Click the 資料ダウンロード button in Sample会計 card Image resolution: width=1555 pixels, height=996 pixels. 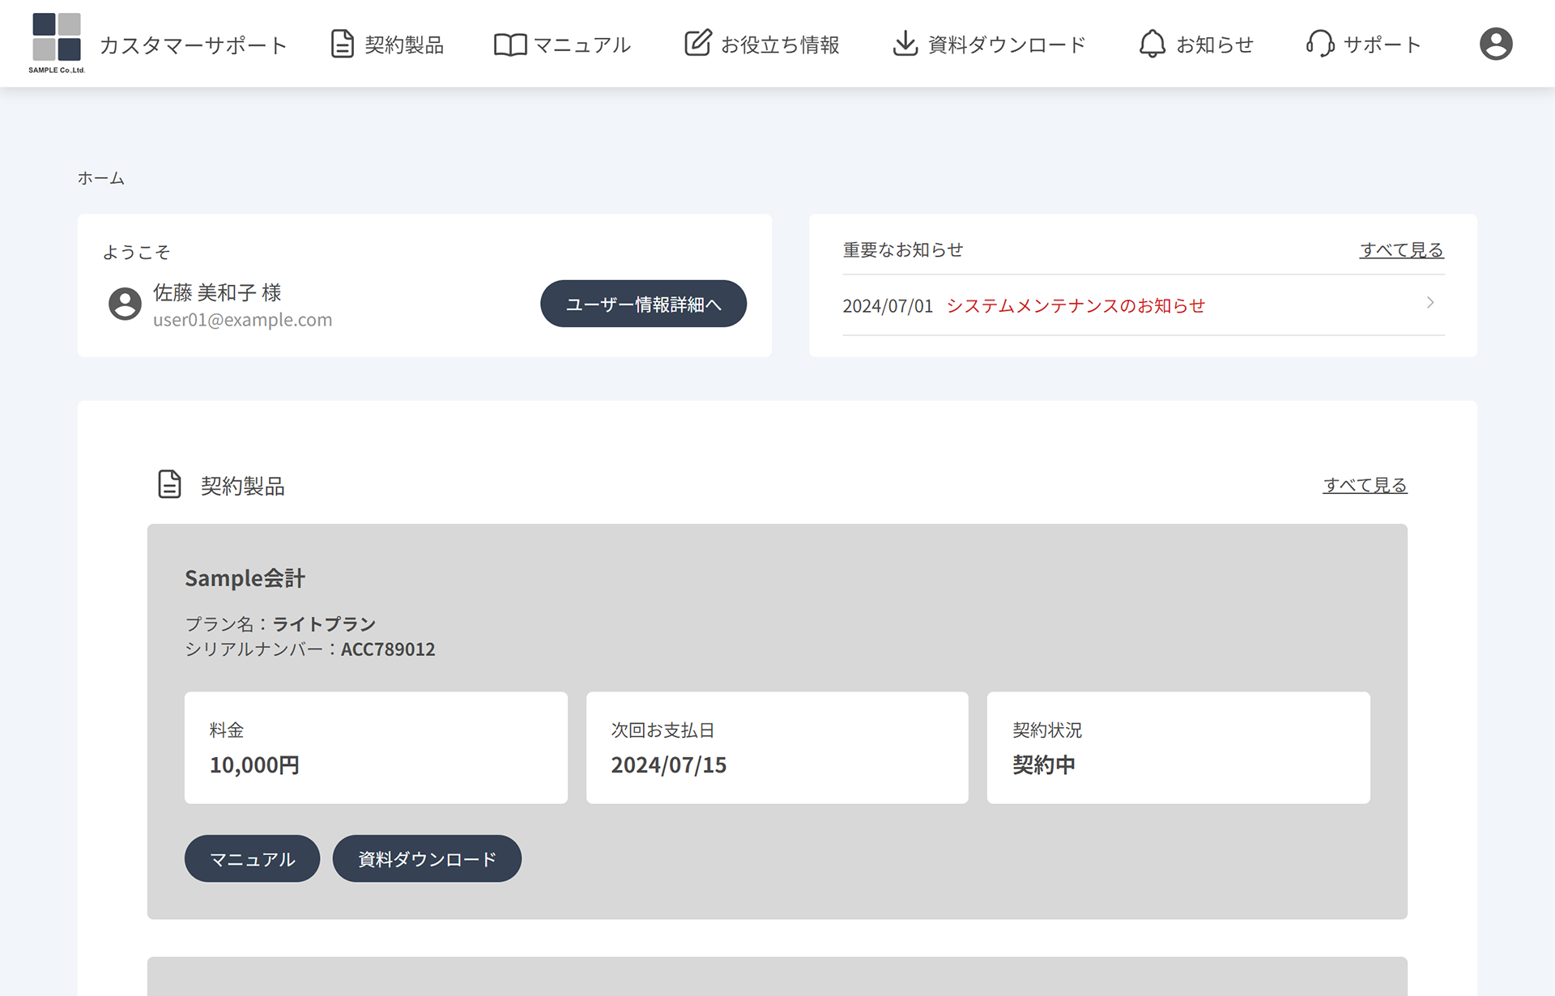click(x=427, y=858)
